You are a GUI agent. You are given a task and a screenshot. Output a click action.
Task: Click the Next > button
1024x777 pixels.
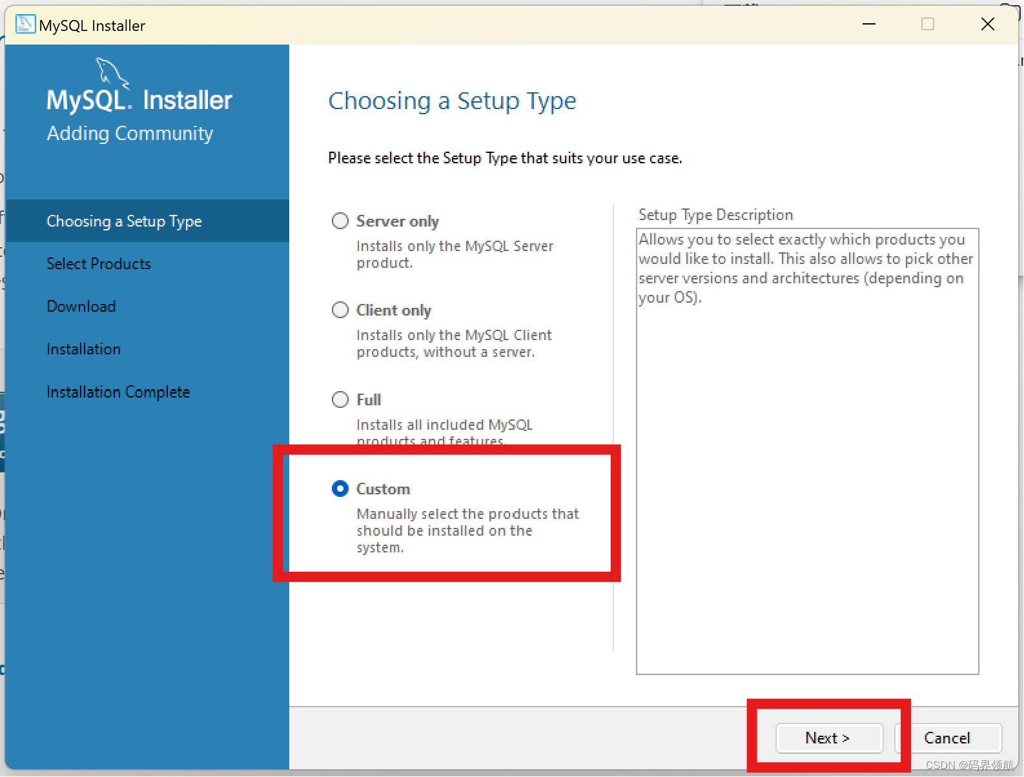click(x=829, y=738)
